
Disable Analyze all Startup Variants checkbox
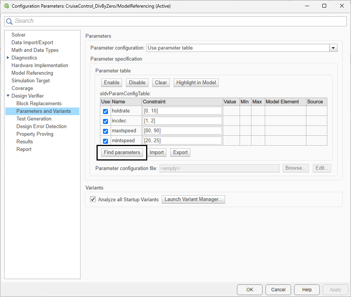pyautogui.click(x=93, y=199)
